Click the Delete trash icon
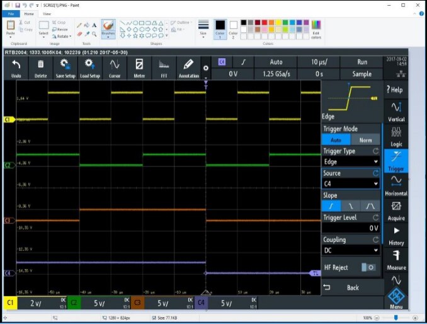 40,64
